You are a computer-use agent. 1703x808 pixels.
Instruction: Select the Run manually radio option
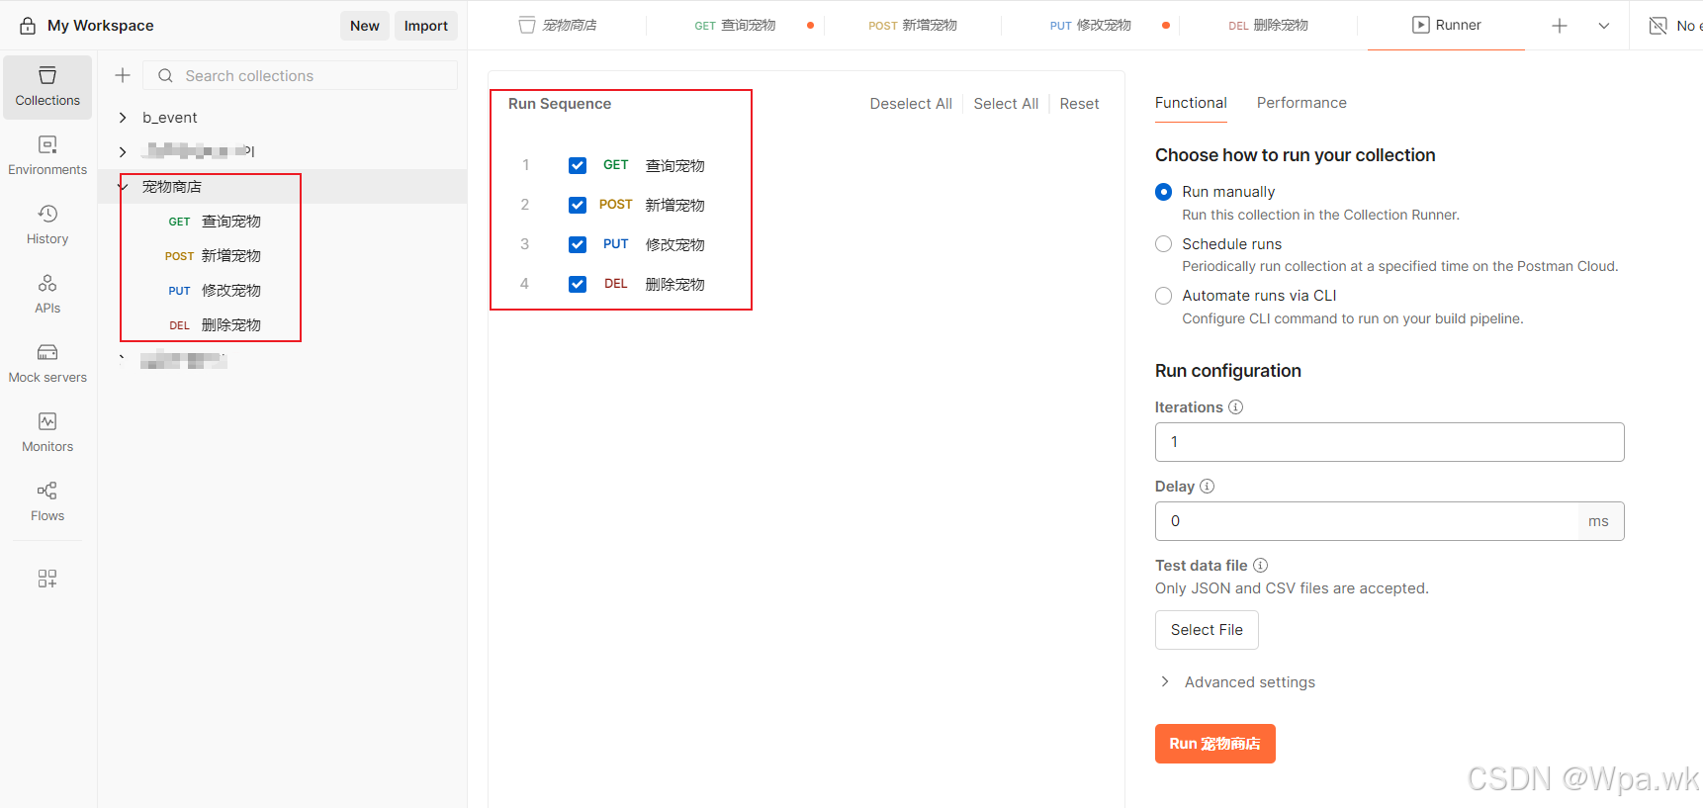pos(1164,192)
